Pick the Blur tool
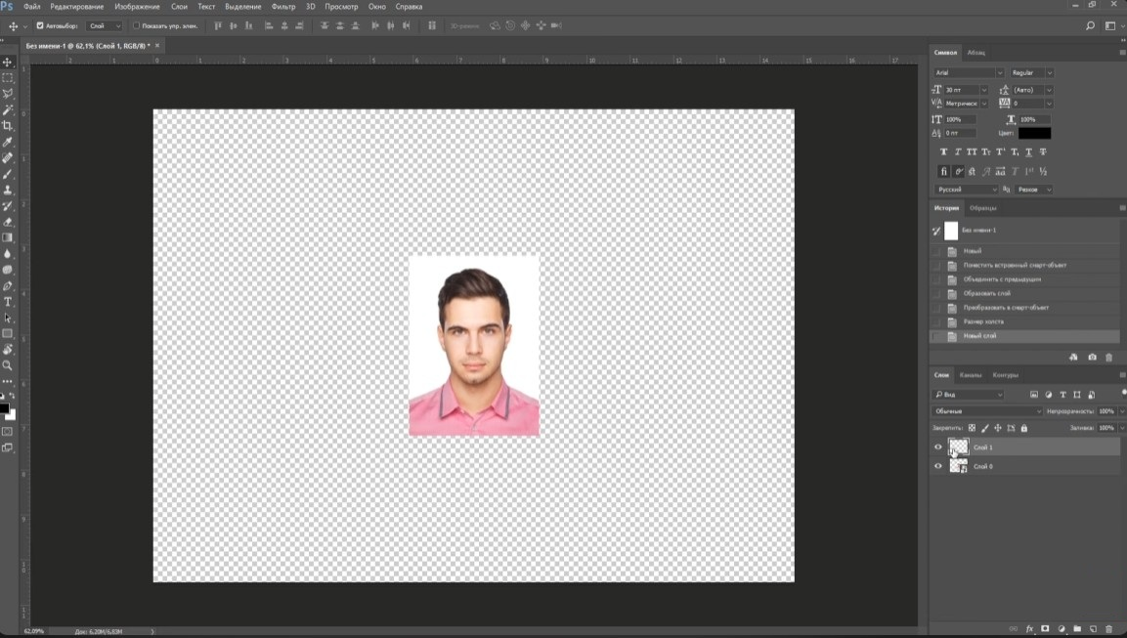 tap(8, 254)
